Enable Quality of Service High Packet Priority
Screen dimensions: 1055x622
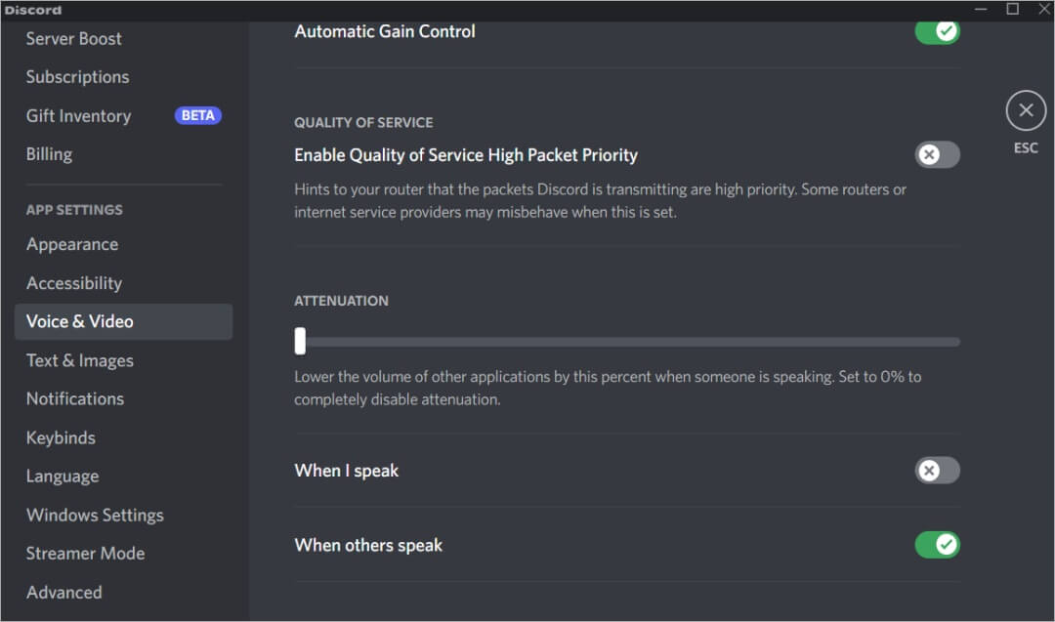click(937, 154)
